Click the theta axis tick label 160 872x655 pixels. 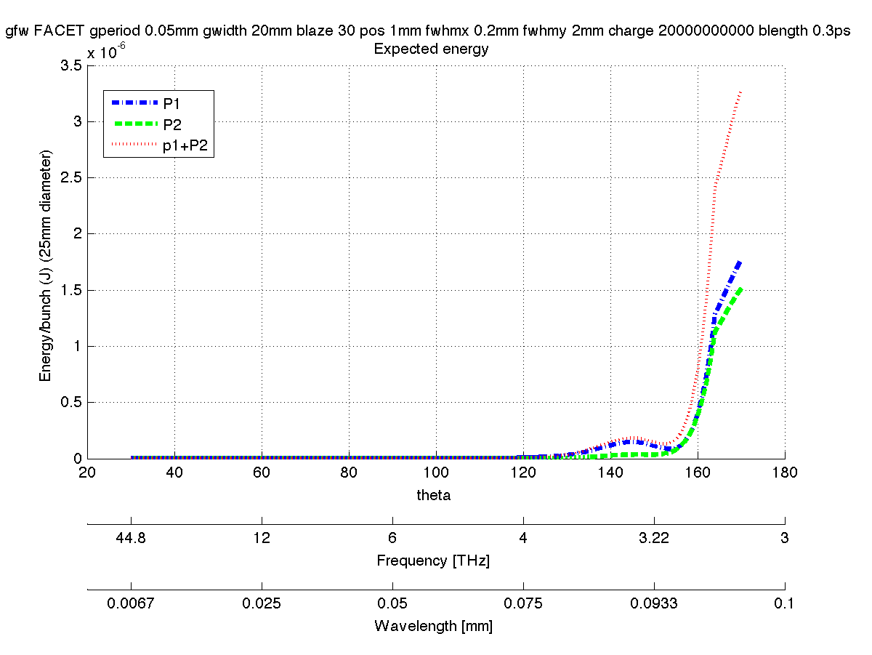[x=698, y=473]
